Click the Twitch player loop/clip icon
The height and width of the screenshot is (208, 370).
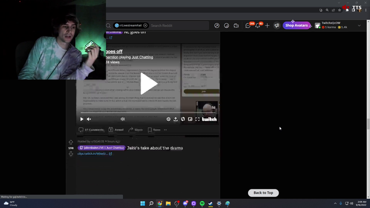click(183, 120)
